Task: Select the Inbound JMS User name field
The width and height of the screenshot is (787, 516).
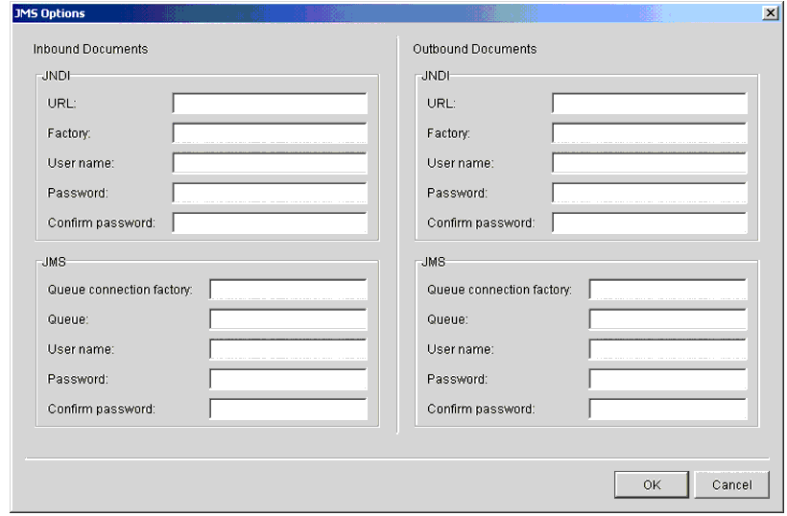Action: tap(289, 349)
